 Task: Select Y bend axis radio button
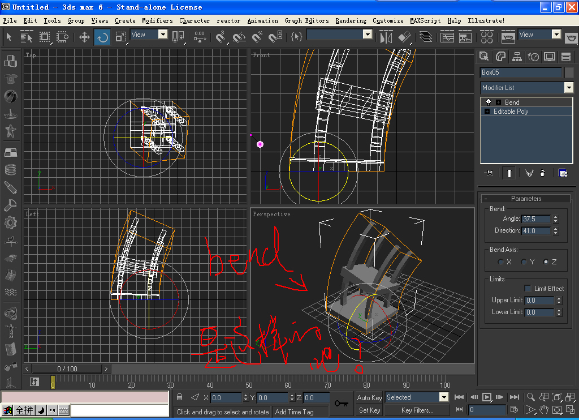(x=524, y=262)
